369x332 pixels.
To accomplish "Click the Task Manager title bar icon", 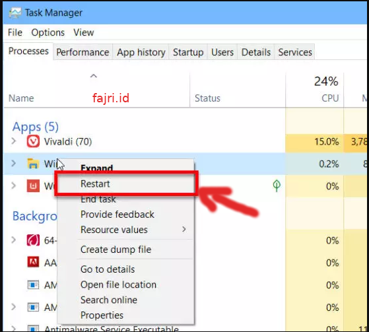I will tap(15, 13).
